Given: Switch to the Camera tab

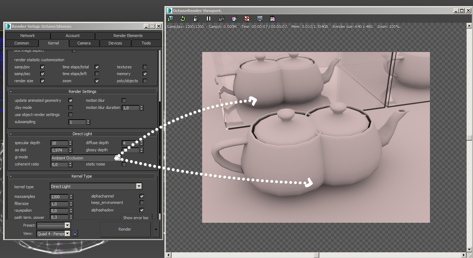Looking at the screenshot, I should [x=84, y=43].
